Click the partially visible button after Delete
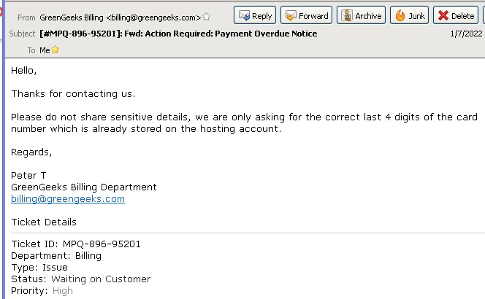Viewport: 485px width, 299px height. pyautogui.click(x=484, y=15)
